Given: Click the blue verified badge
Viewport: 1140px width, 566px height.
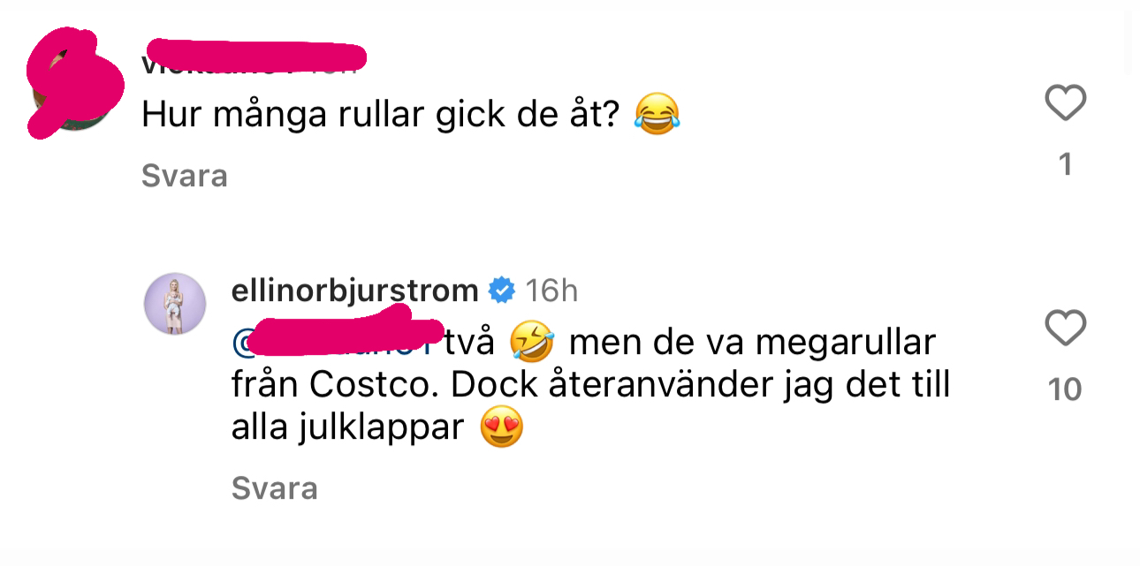Looking at the screenshot, I should click(502, 290).
